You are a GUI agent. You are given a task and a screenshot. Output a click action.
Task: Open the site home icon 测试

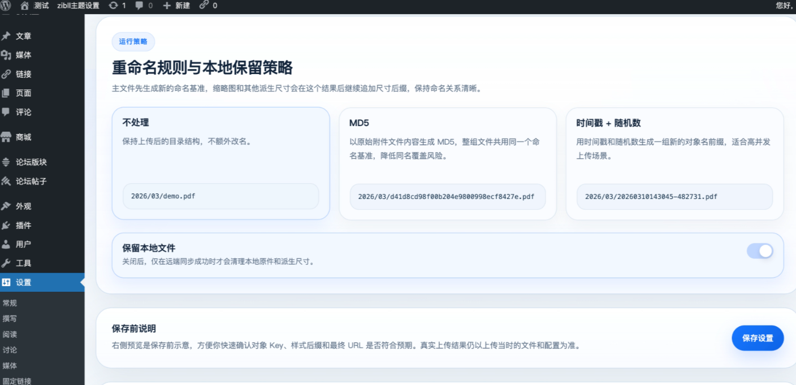(24, 6)
